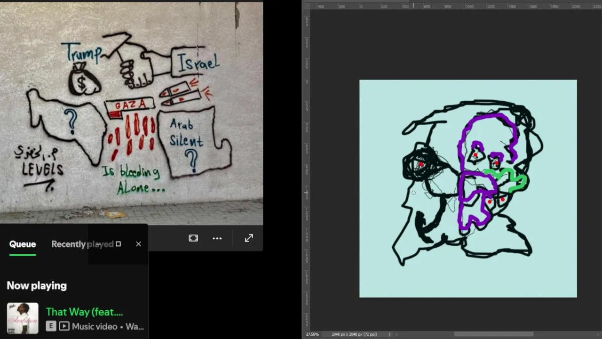The height and width of the screenshot is (339, 602).
Task: Click the Photoshop horizontal scrollbar thumb
Action: click(x=493, y=334)
